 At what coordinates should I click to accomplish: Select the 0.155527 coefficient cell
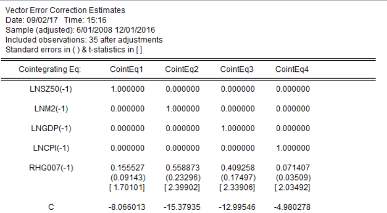pyautogui.click(x=127, y=168)
